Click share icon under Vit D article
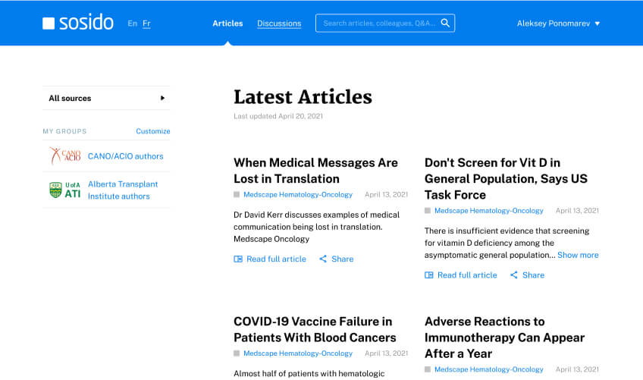The height and width of the screenshot is (380, 643). tap(514, 275)
